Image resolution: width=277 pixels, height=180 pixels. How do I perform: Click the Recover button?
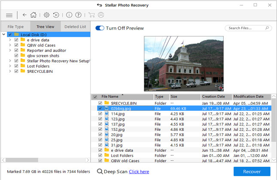pyautogui.click(x=252, y=171)
